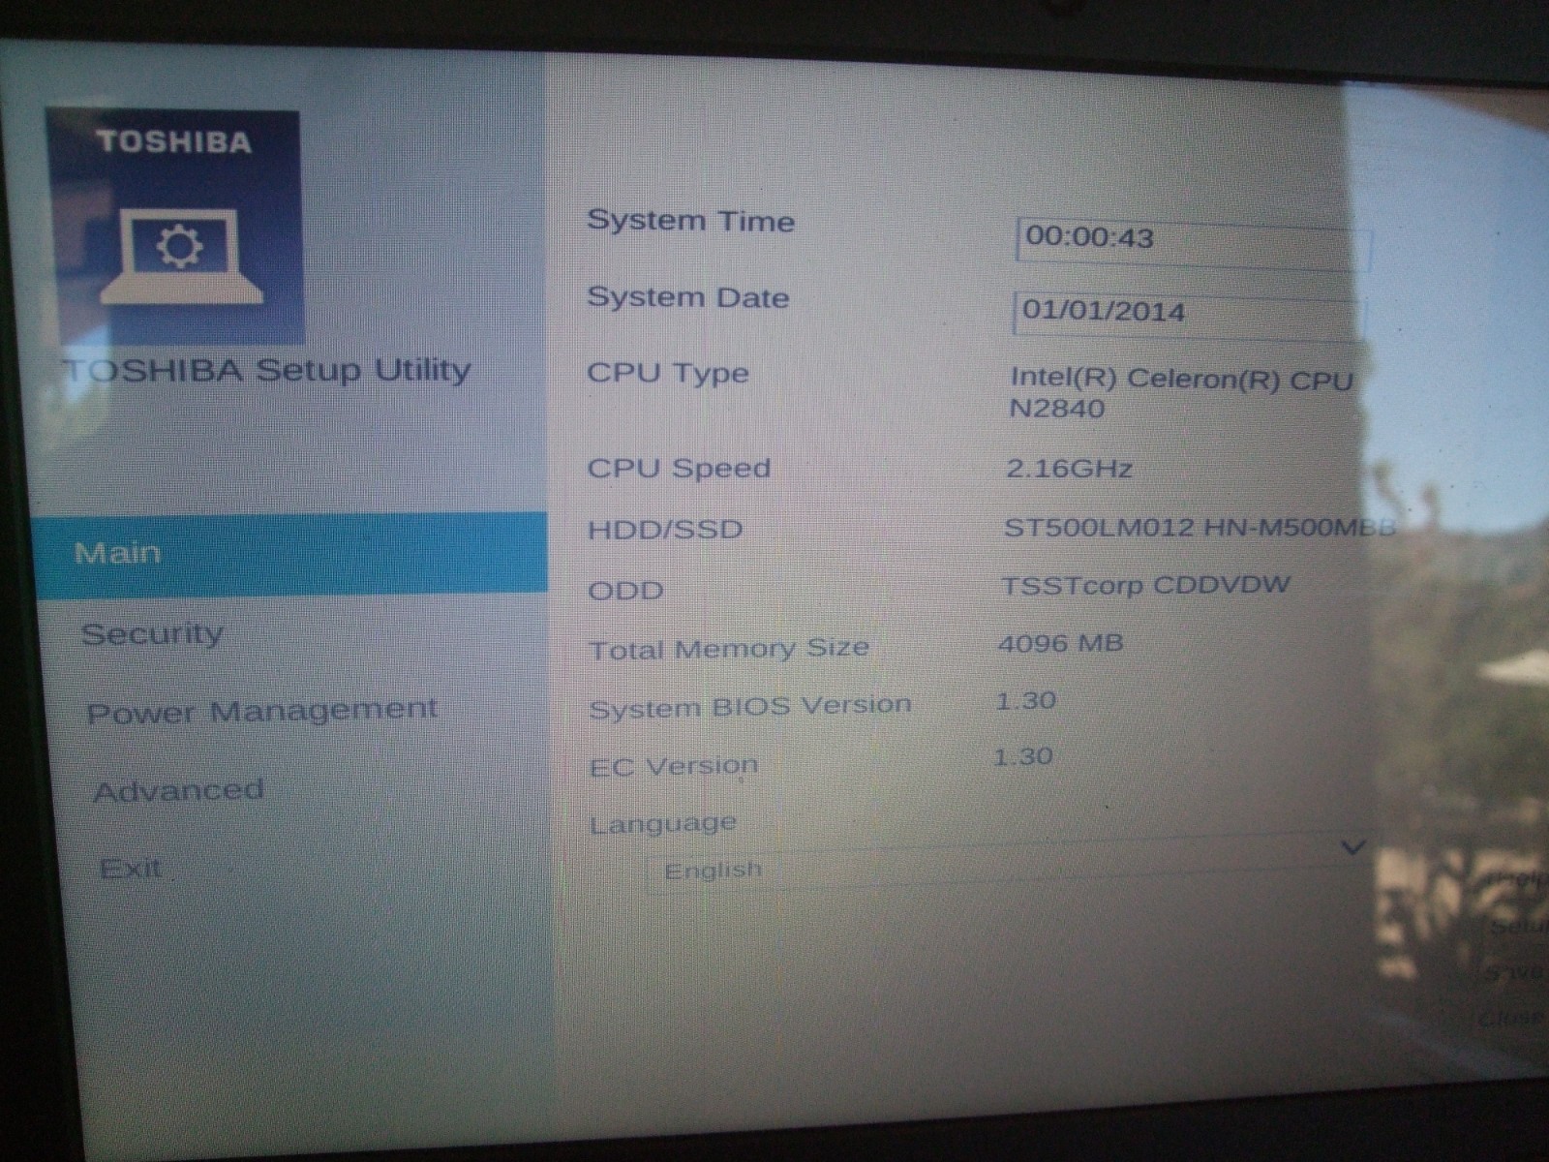Click the 2.16GHz CPU speed value
This screenshot has height=1162, width=1549.
(1069, 469)
